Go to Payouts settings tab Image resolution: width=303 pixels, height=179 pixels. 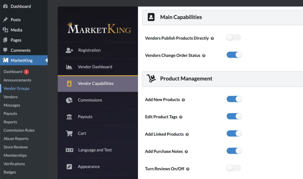click(98, 117)
